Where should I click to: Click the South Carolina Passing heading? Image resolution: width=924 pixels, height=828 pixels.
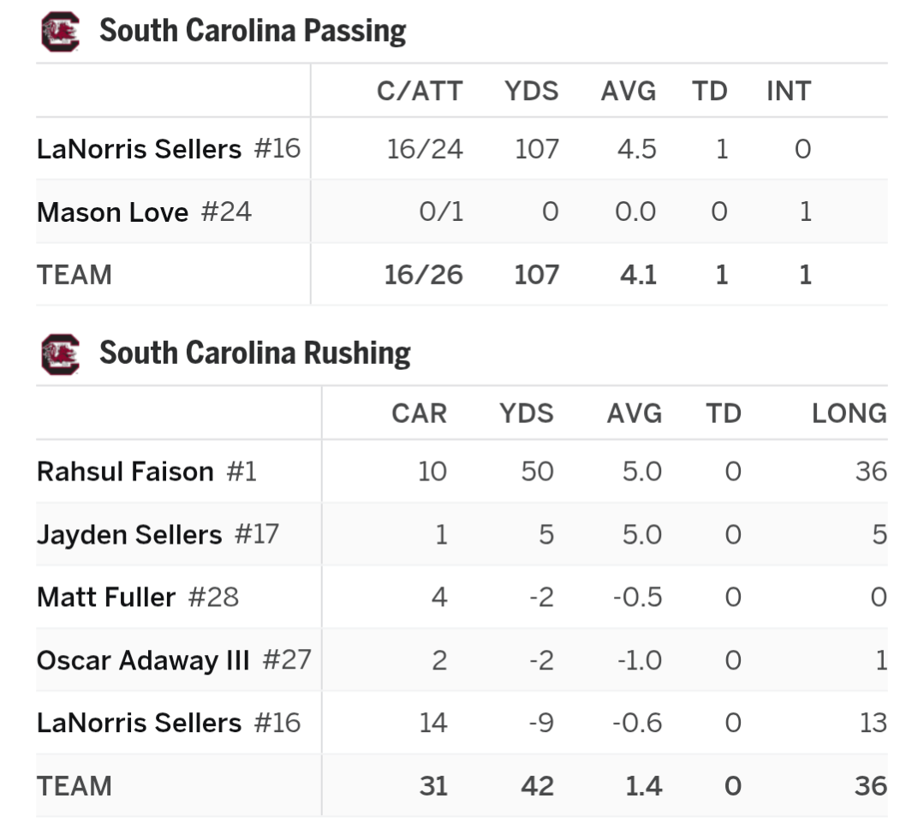tap(253, 32)
